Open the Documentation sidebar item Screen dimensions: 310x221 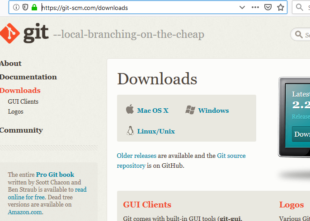28,77
